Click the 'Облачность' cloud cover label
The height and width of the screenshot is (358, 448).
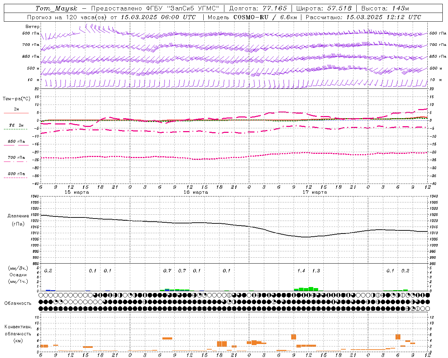point(18,303)
